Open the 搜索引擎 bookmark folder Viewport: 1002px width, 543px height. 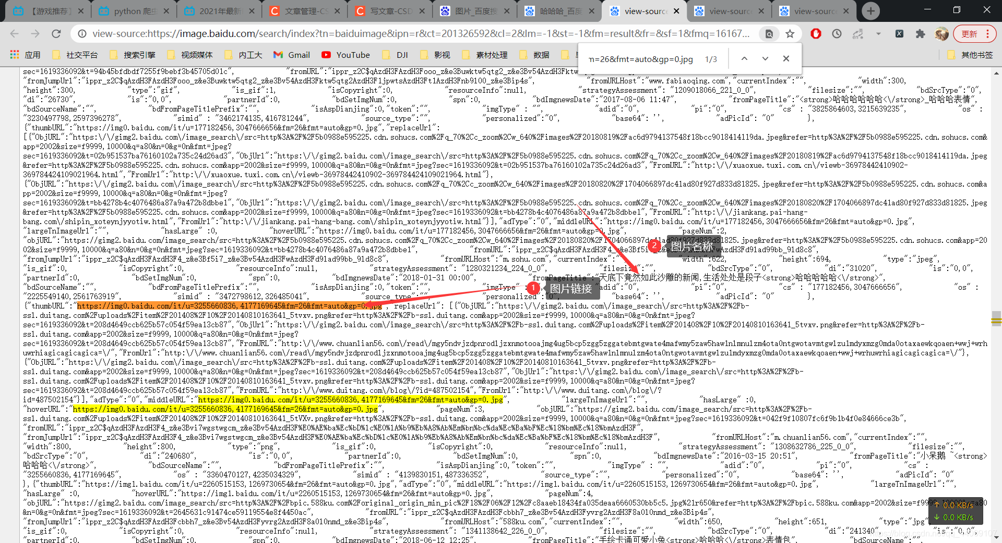point(133,55)
